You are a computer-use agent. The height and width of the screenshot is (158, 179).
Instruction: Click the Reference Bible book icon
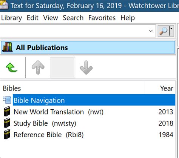click(7, 134)
